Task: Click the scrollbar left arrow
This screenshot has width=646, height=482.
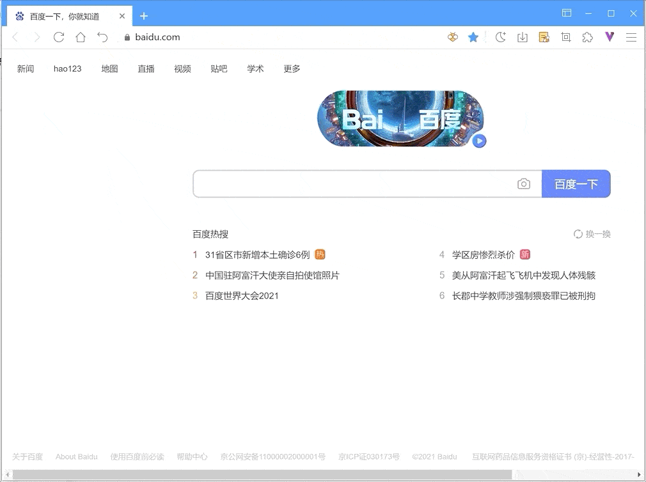Action: 7,474
